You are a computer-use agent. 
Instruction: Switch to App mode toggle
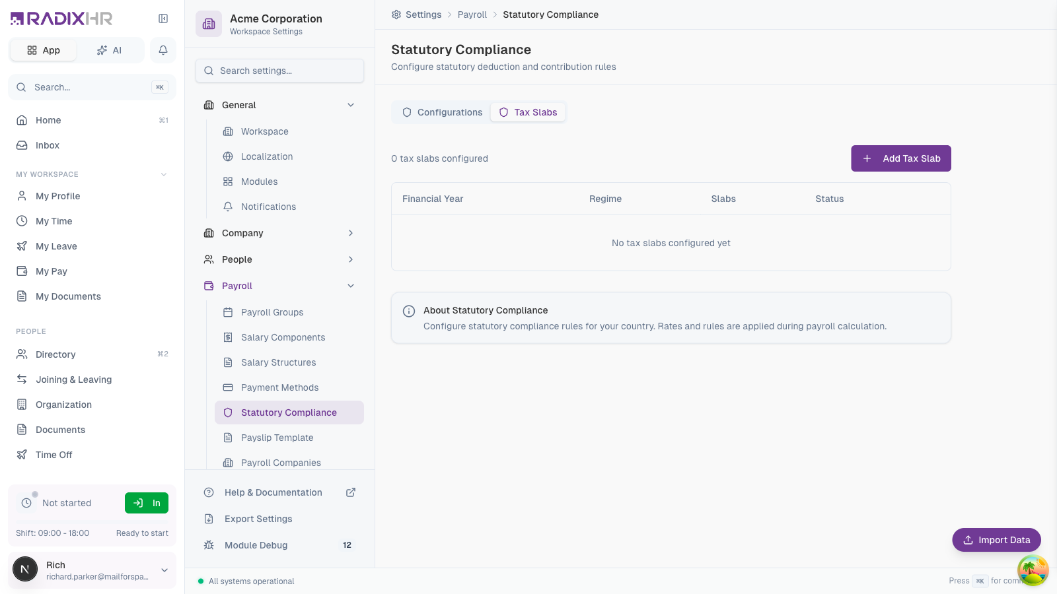44,50
